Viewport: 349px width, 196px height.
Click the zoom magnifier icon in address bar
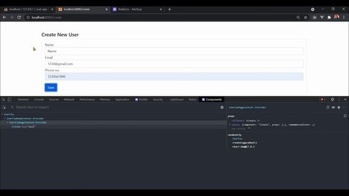pos(298,17)
